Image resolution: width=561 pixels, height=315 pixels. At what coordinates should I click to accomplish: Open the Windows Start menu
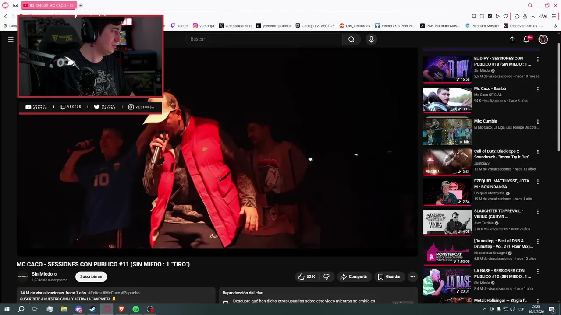(7, 309)
